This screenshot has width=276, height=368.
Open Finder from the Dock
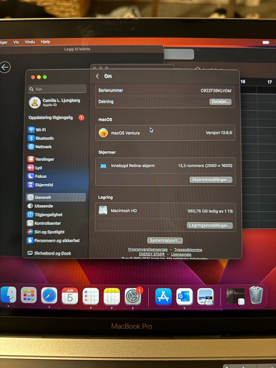[8, 295]
